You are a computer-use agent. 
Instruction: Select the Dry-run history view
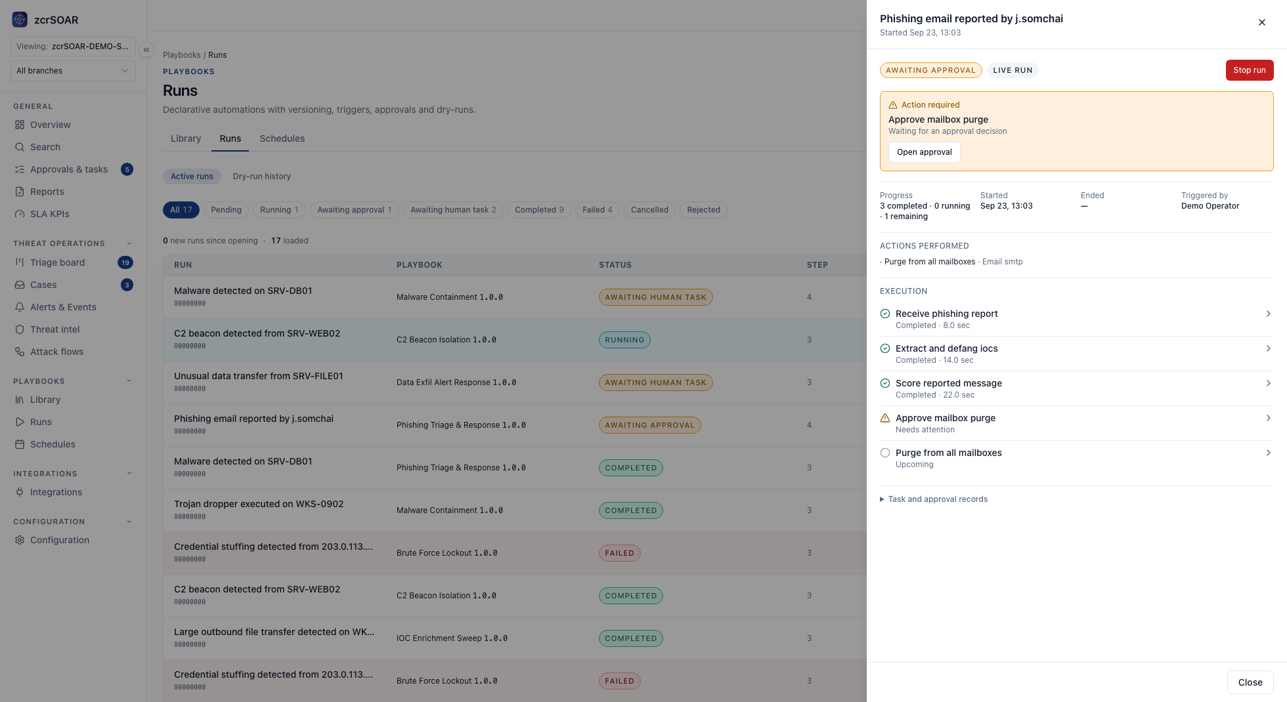(261, 176)
